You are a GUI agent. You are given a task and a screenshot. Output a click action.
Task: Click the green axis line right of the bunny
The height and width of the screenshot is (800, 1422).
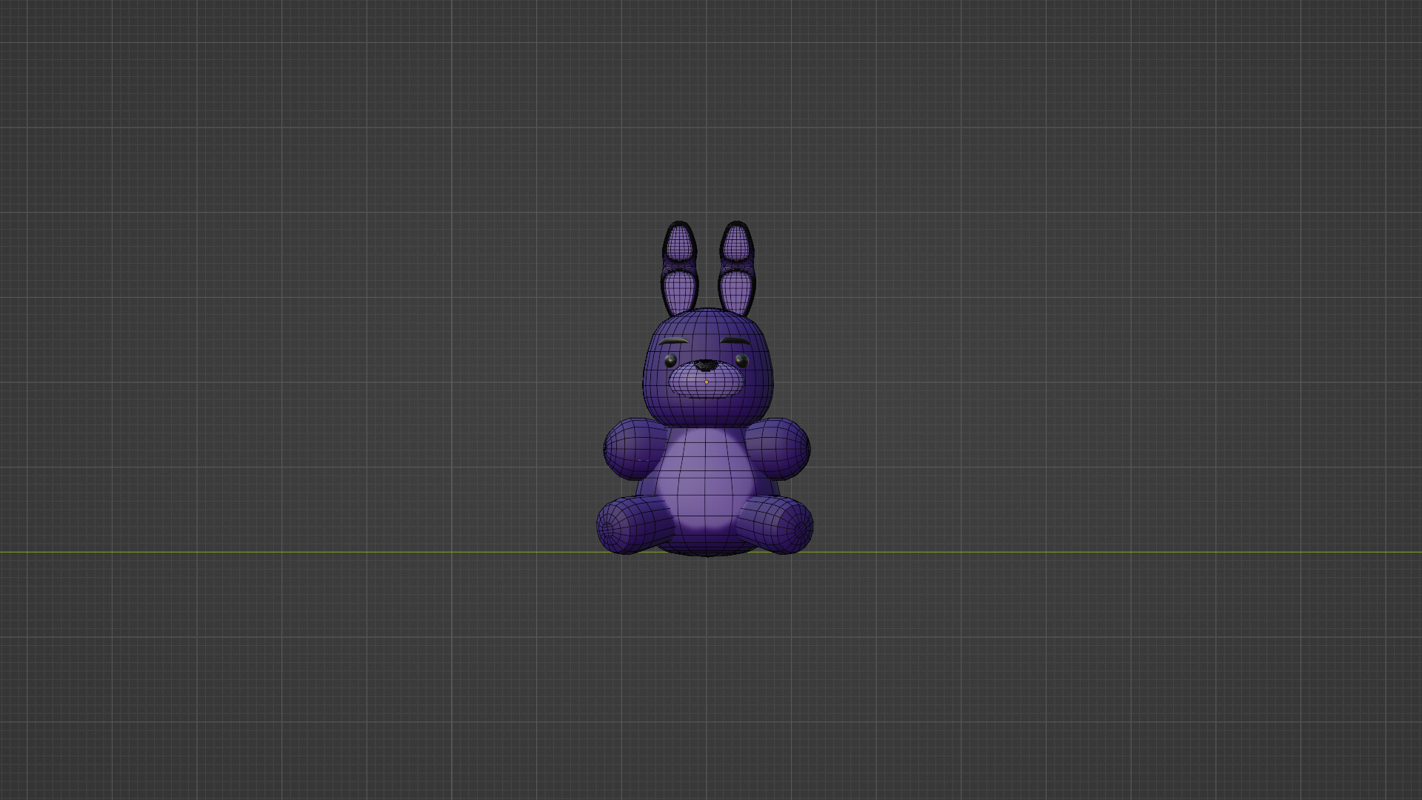[x=1111, y=552]
